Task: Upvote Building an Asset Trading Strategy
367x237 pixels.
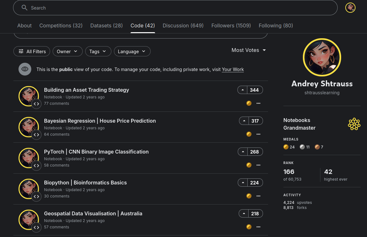Action: point(243,90)
